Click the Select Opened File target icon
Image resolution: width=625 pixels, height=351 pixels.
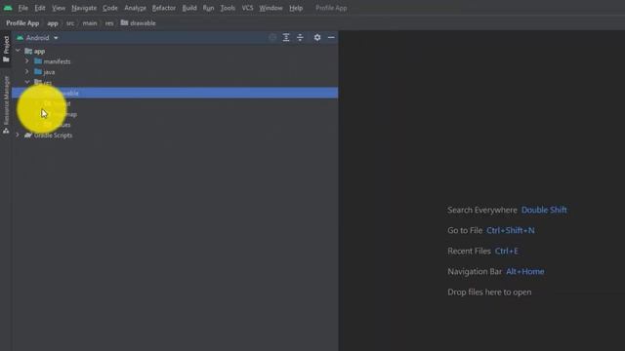click(272, 37)
